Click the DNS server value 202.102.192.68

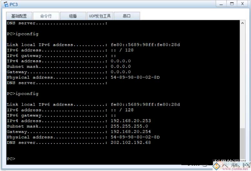[131, 142]
